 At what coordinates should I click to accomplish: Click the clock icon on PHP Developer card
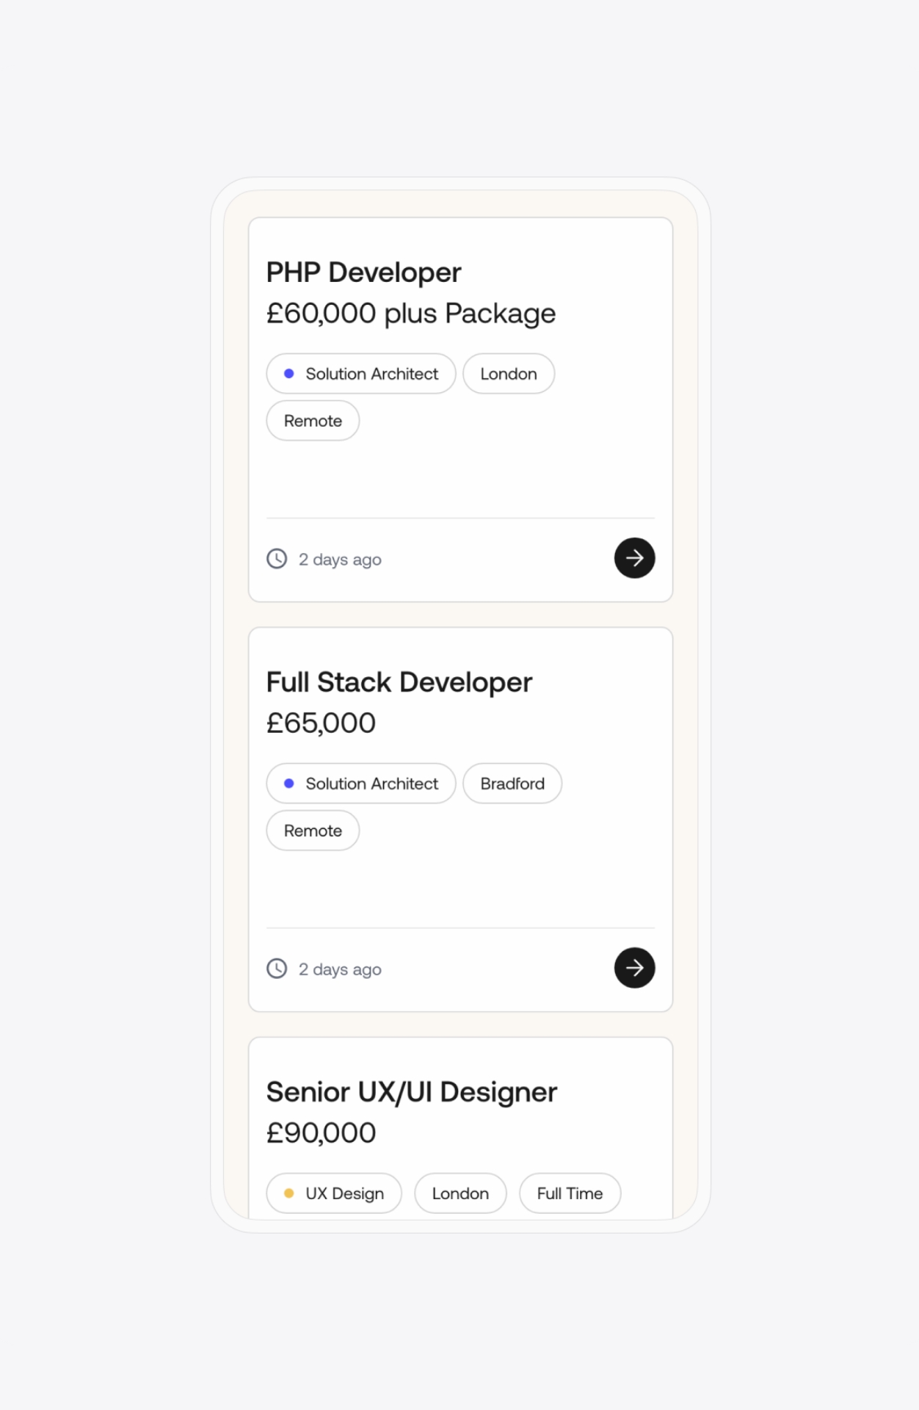tap(276, 558)
